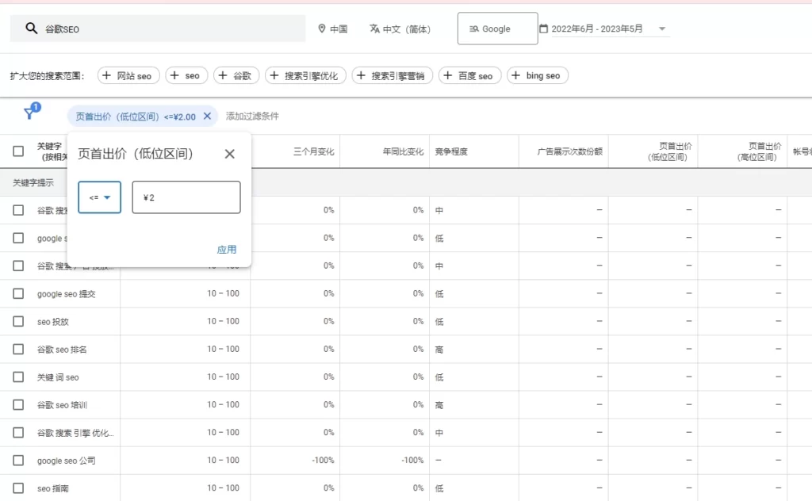Open the 中文 (简体) language selector
This screenshot has width=812, height=501.
pos(400,29)
